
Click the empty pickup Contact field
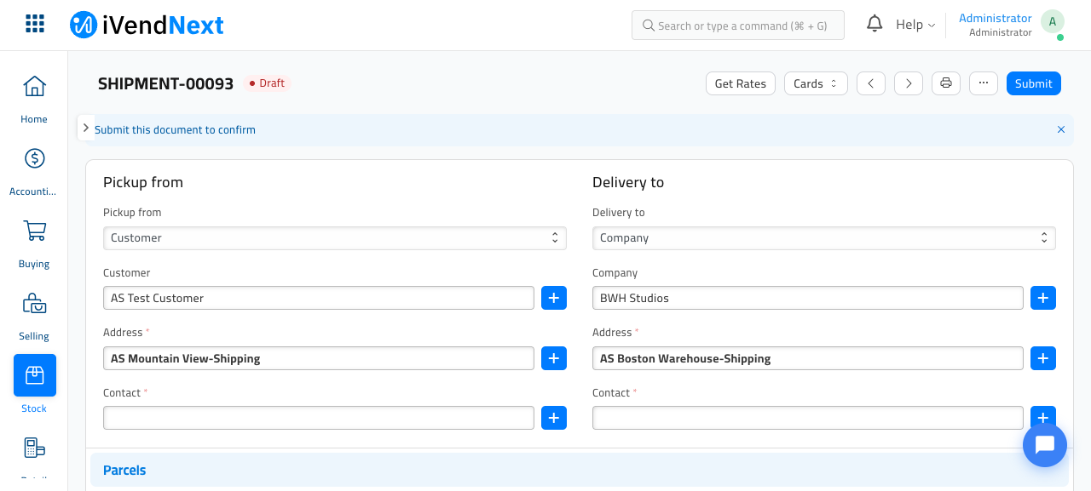click(x=319, y=418)
